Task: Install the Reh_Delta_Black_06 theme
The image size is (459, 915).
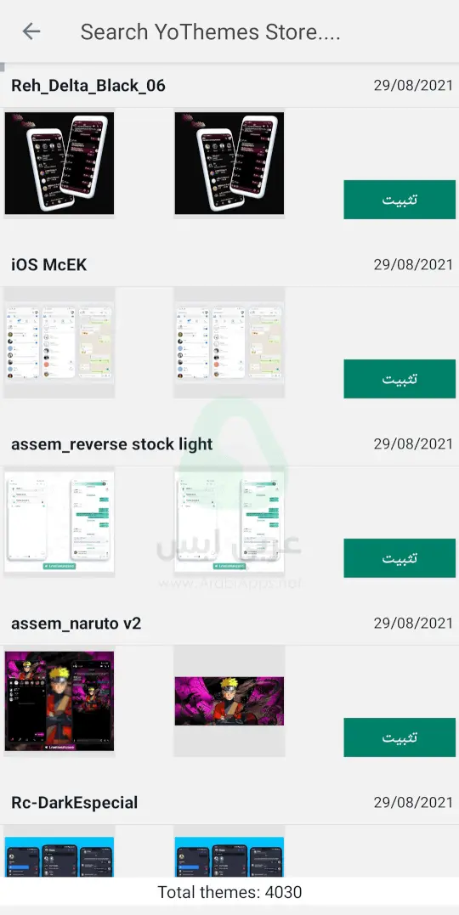Action: [x=399, y=200]
